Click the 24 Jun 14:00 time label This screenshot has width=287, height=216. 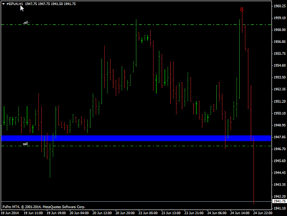pyautogui.click(x=240, y=213)
